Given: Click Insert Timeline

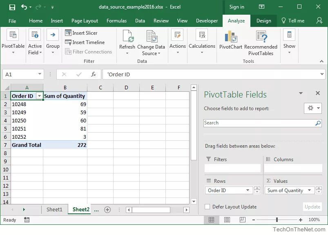Looking at the screenshot, I should [x=85, y=42].
